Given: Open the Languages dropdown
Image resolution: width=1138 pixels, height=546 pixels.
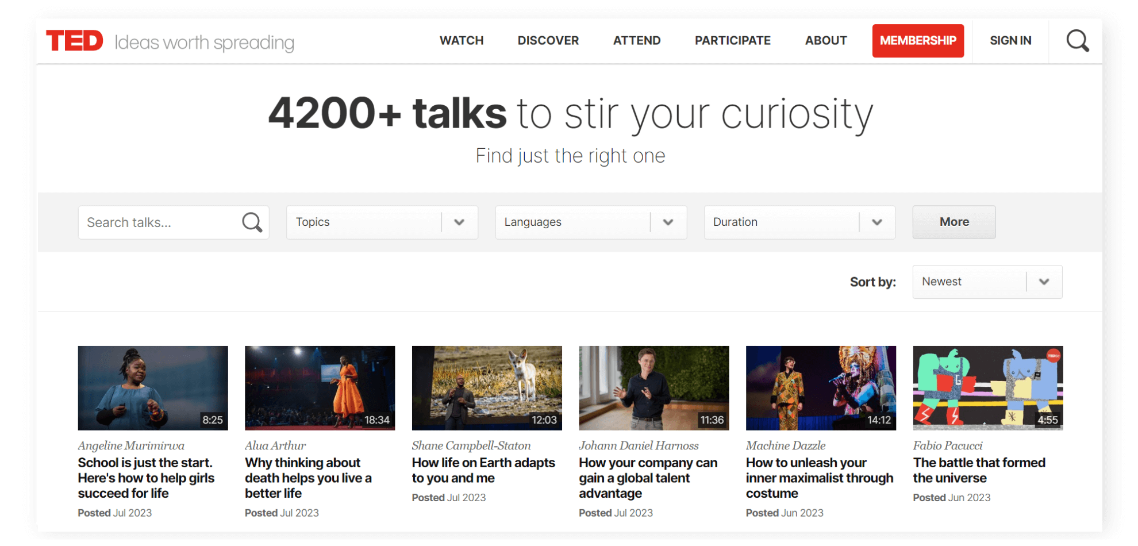Looking at the screenshot, I should [590, 222].
